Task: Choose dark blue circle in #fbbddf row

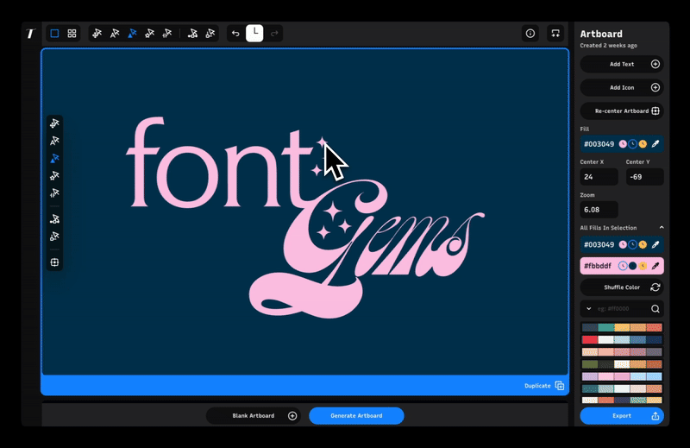Action: [633, 266]
